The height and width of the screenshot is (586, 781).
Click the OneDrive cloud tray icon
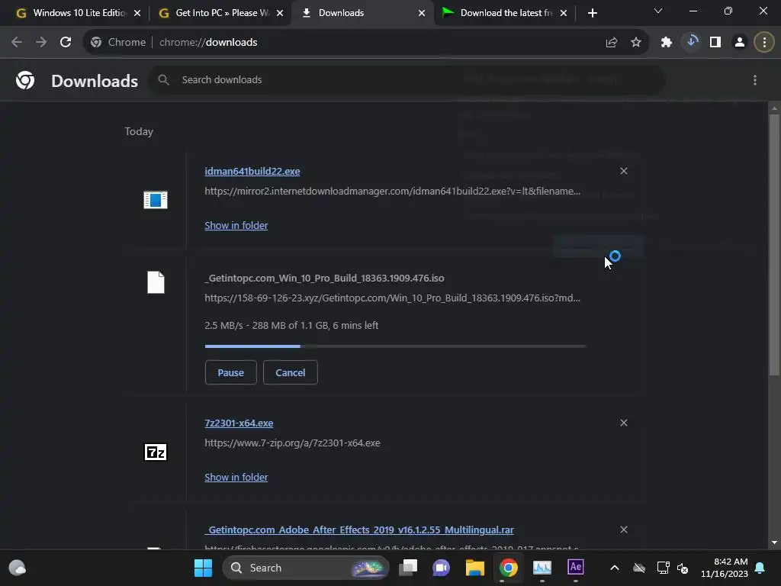[639, 568]
